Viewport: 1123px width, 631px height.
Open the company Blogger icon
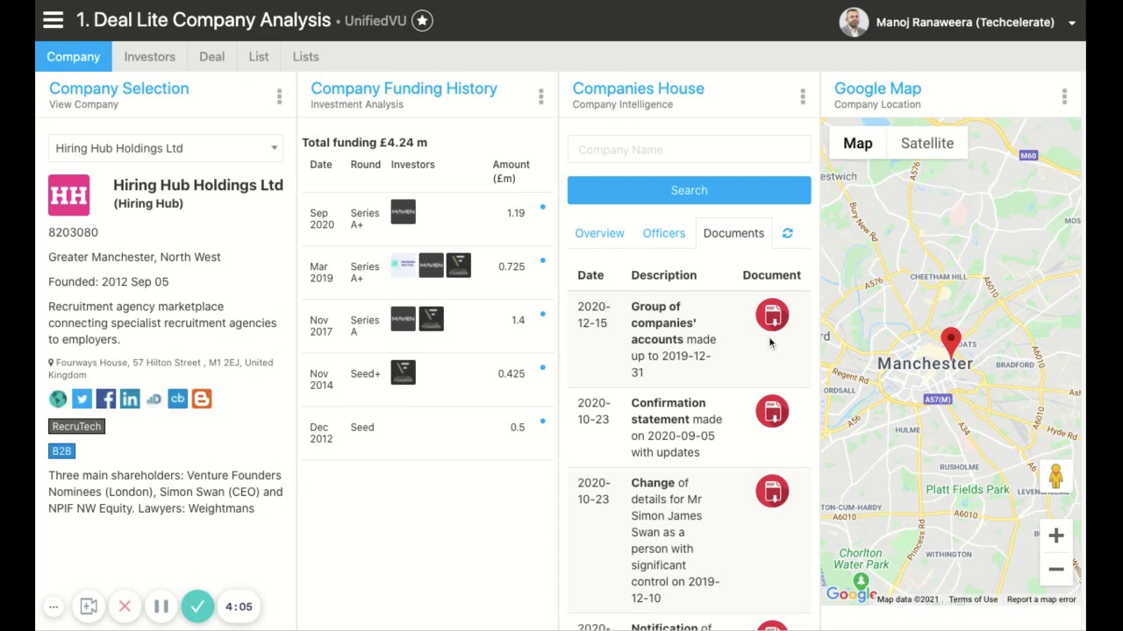tap(202, 399)
